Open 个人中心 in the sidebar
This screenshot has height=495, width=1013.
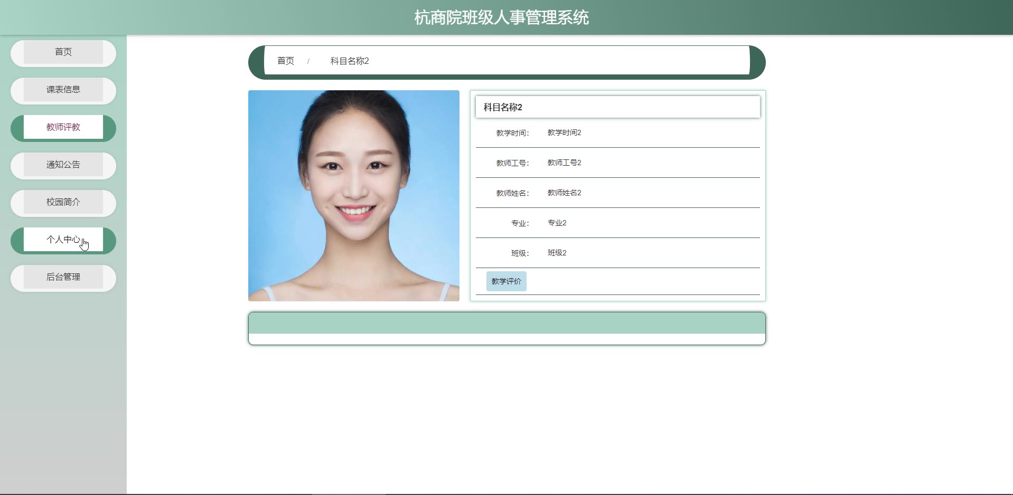(63, 240)
